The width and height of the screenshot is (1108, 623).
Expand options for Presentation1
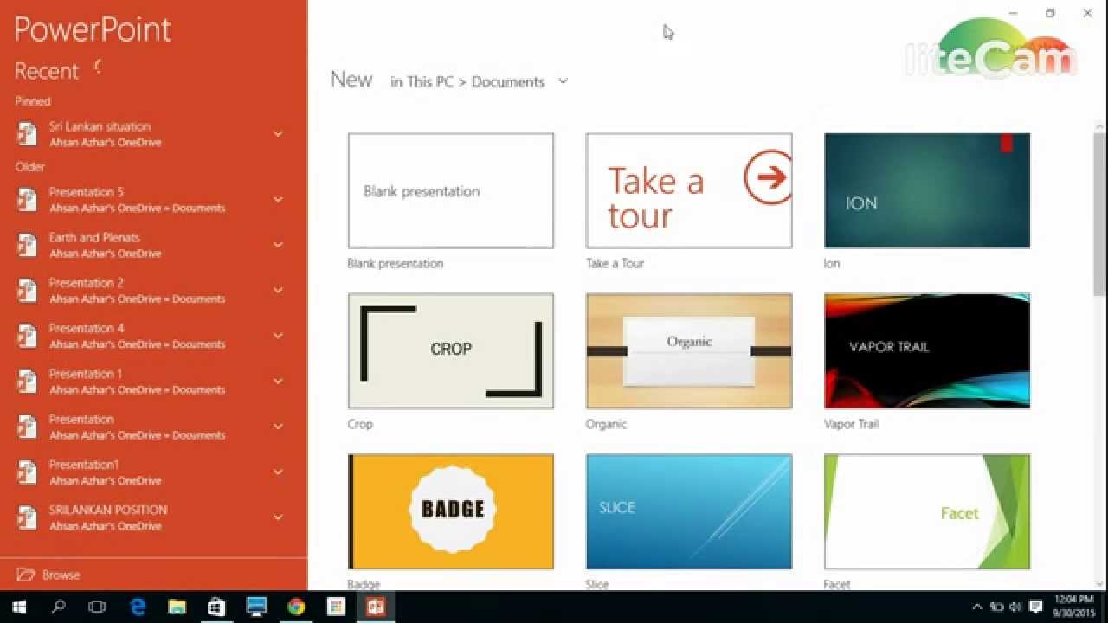point(278,472)
